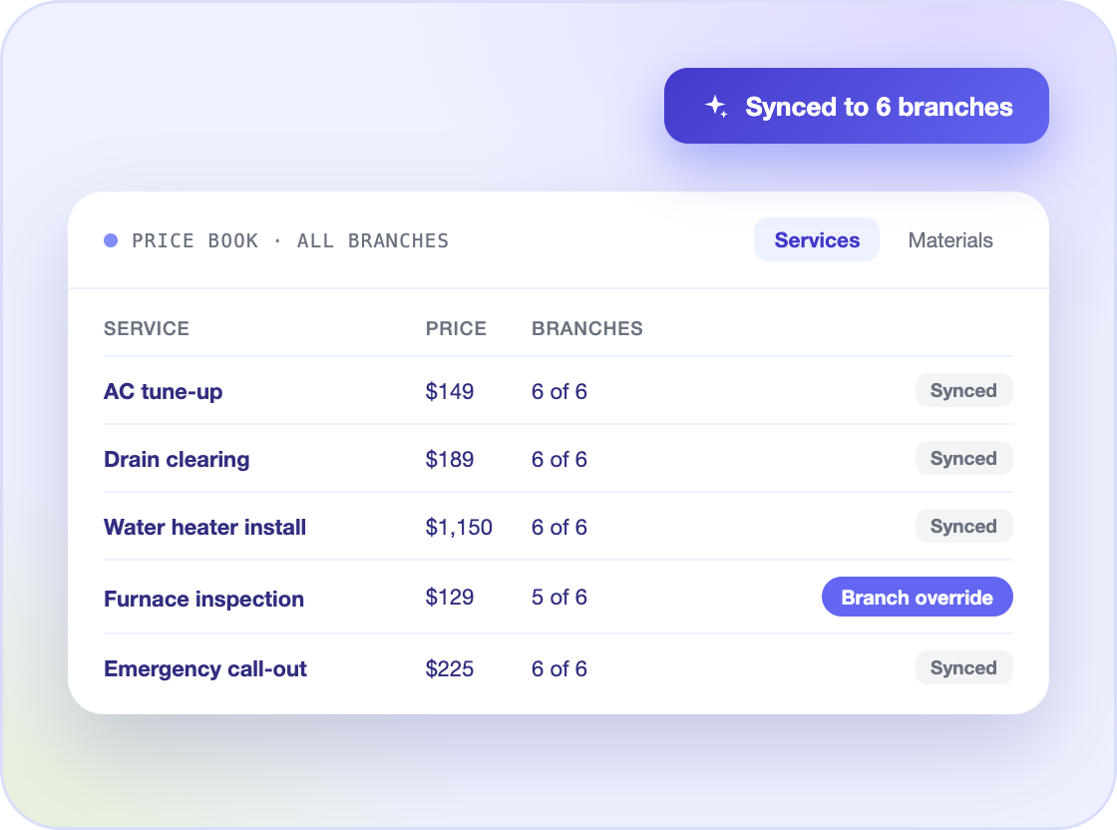Click the $189 price cell
This screenshot has height=830, width=1117.
pyautogui.click(x=450, y=459)
